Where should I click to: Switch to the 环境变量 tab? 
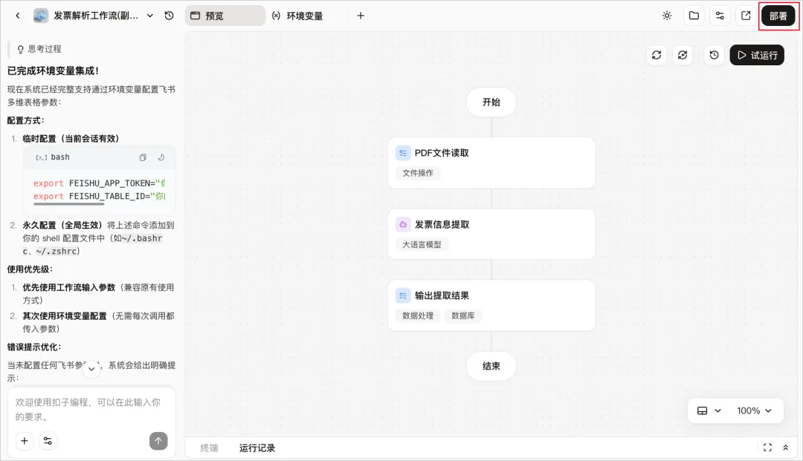click(x=298, y=16)
